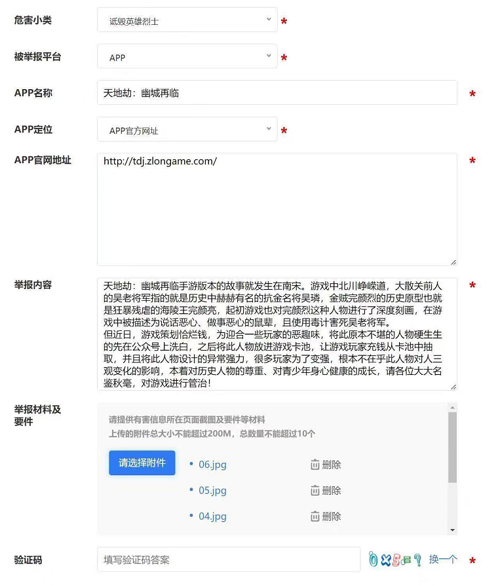Open the 06.jpg attachment link

[212, 465]
